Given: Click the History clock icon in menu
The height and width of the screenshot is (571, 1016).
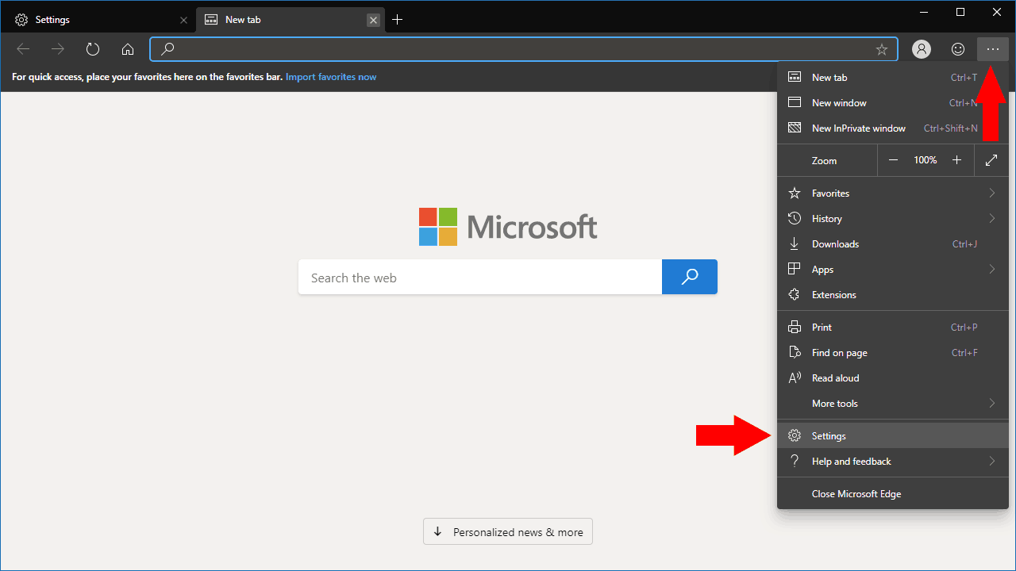Looking at the screenshot, I should click(794, 219).
